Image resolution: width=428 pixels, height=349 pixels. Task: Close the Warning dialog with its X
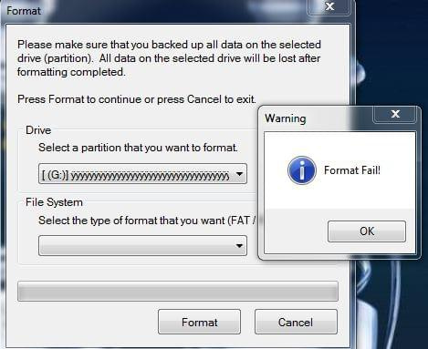395,114
